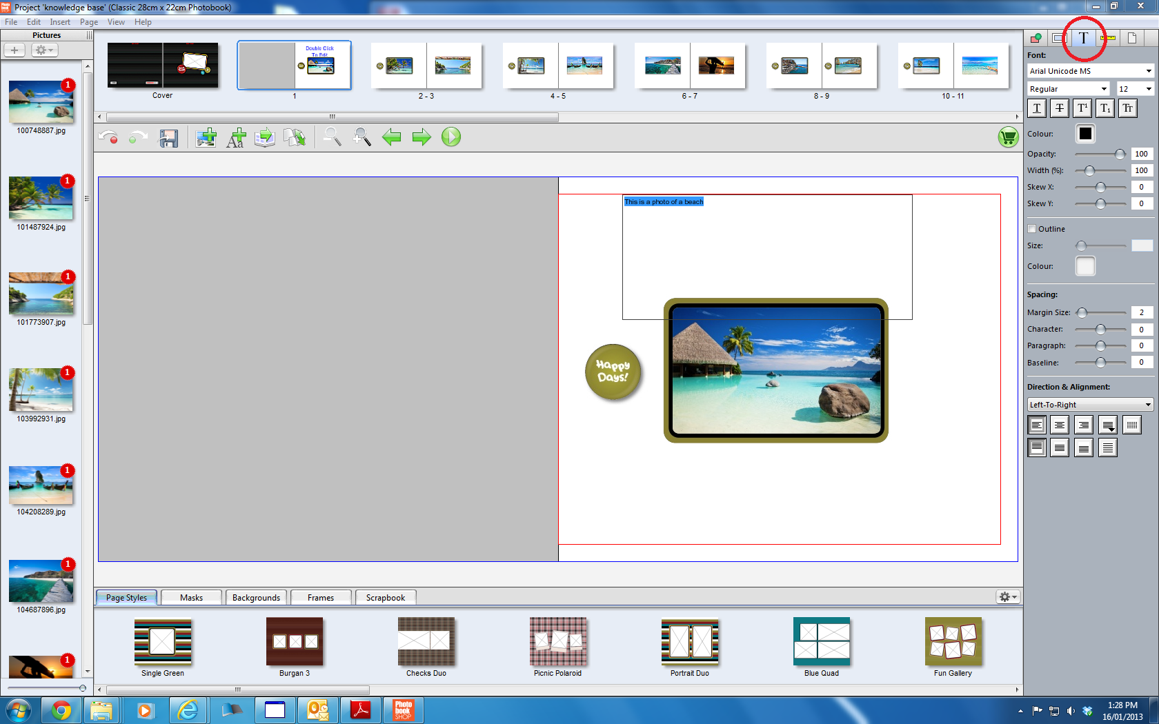Click the add pictures plus button
1159x724 pixels.
tap(14, 50)
